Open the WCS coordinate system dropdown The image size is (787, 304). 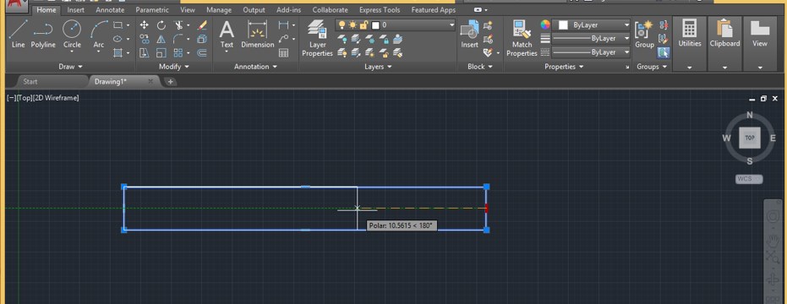point(749,178)
